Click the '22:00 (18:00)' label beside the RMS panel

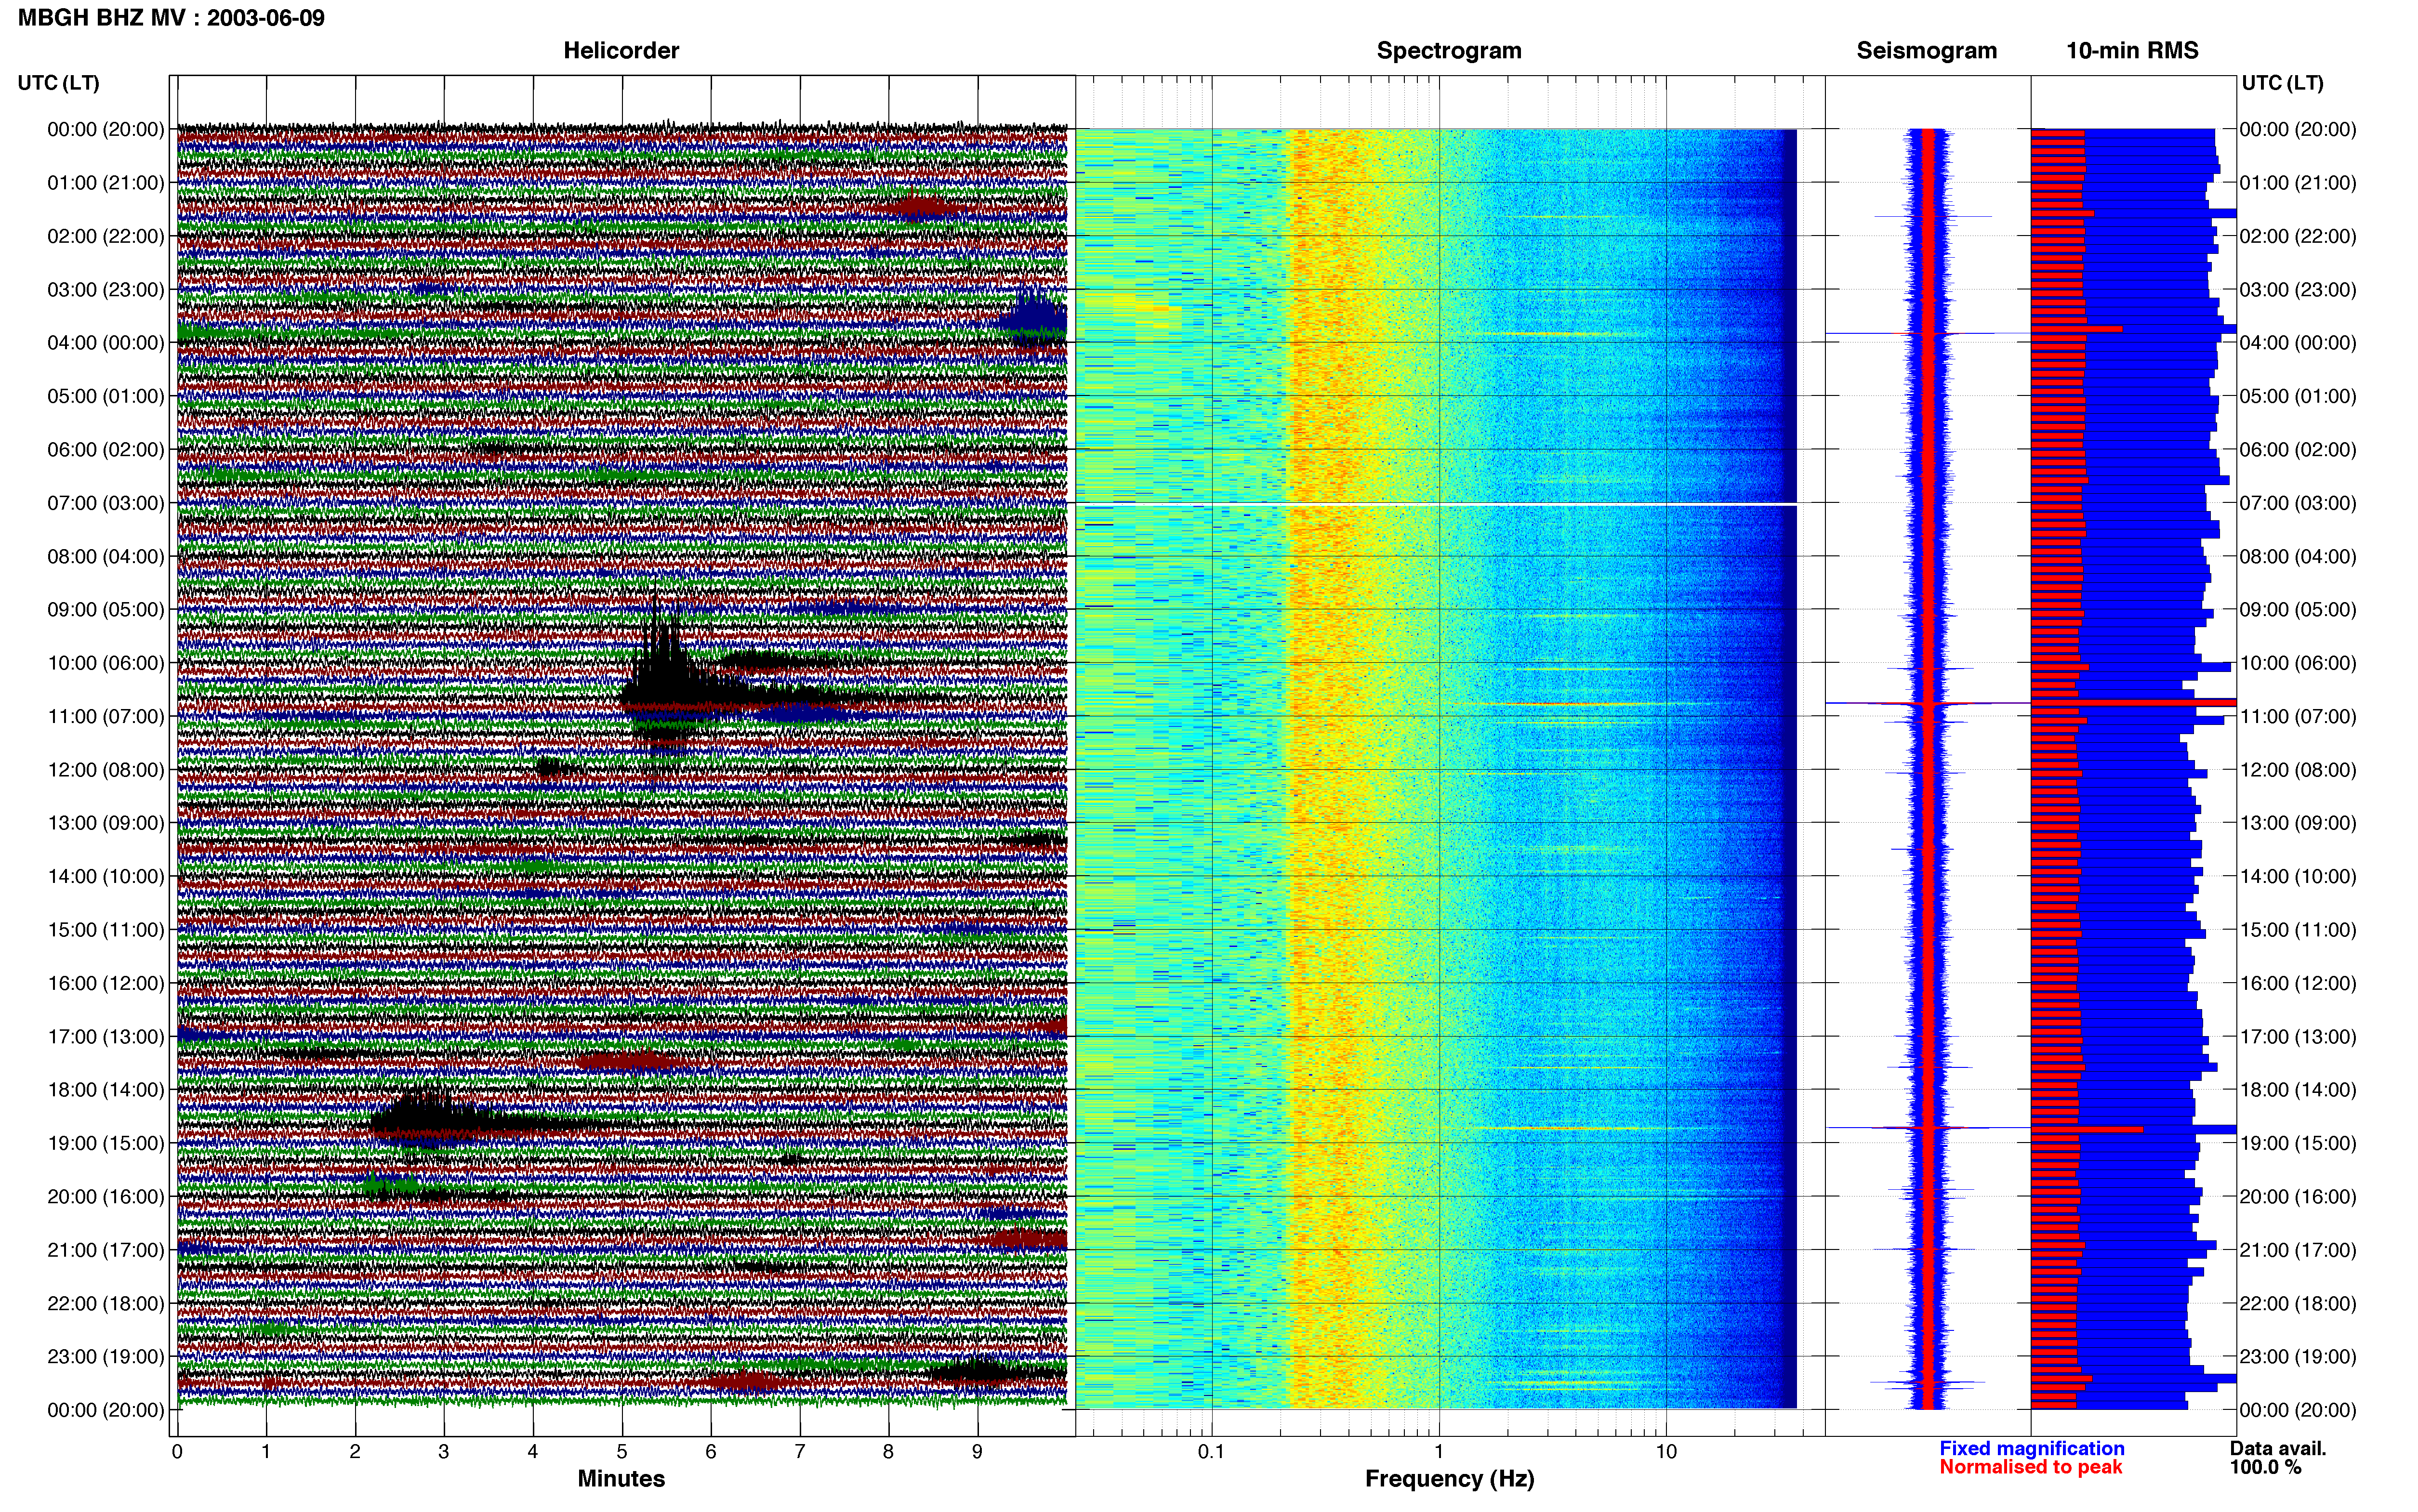(x=2298, y=1304)
